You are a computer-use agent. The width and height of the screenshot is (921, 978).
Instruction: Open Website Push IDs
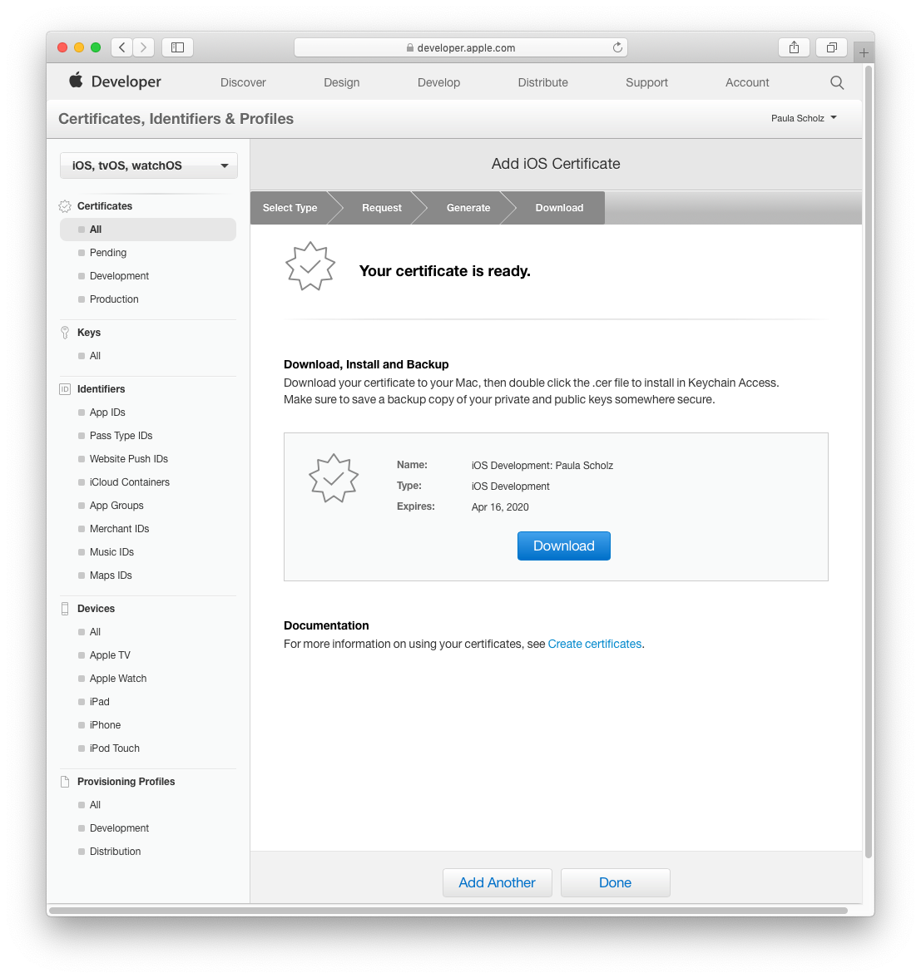[x=128, y=459]
